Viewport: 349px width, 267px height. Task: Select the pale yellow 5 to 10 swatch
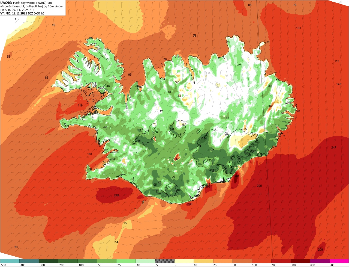[184, 261]
